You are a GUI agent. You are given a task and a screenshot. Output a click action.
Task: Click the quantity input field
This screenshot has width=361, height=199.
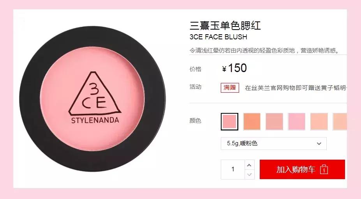coord(233,169)
